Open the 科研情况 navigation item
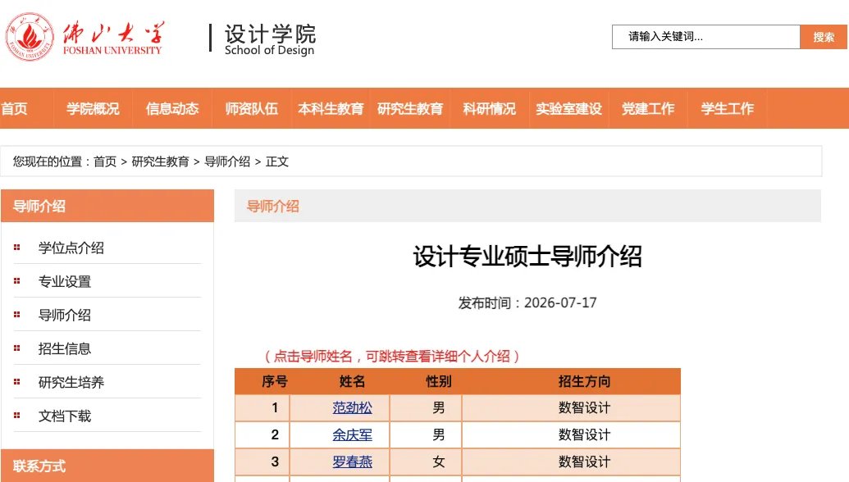Screen dimensions: 849x482 pyautogui.click(x=490, y=109)
